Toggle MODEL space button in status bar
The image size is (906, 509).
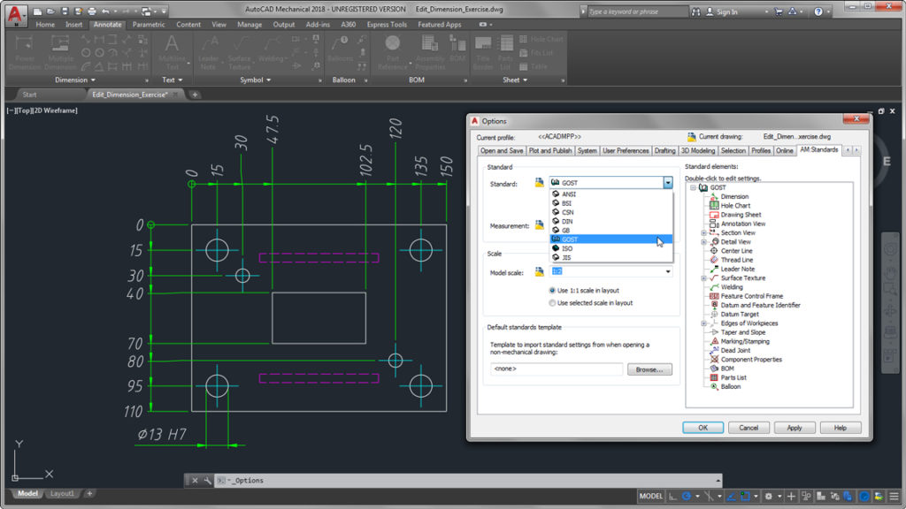pos(650,497)
